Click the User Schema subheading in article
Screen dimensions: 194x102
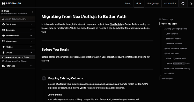[x=55, y=95]
